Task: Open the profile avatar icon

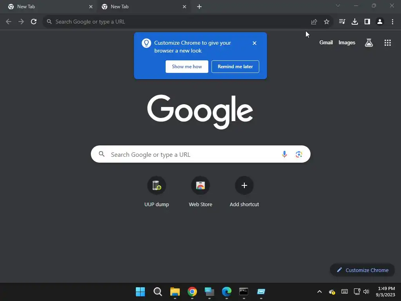Action: (380, 22)
